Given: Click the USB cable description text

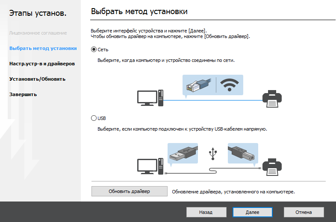Looking at the screenshot, I should click(x=183, y=129).
